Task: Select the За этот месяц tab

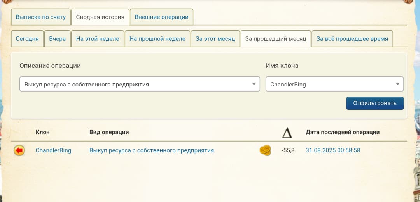Action: (215, 39)
